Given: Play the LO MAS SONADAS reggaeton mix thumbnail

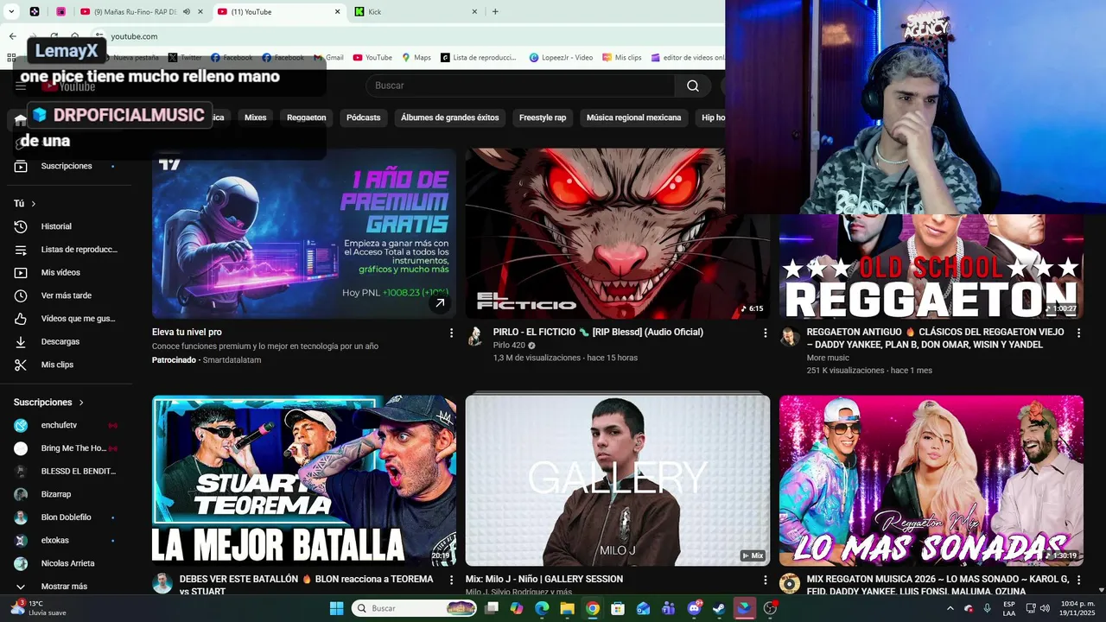Looking at the screenshot, I should (x=931, y=480).
